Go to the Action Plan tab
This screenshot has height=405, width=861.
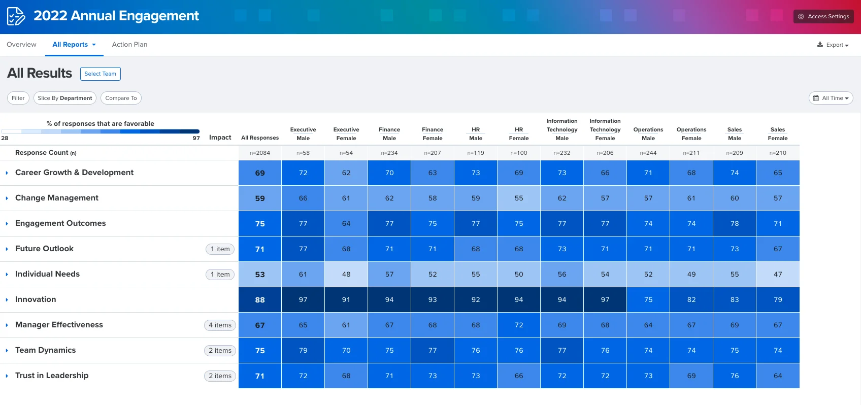tap(129, 45)
